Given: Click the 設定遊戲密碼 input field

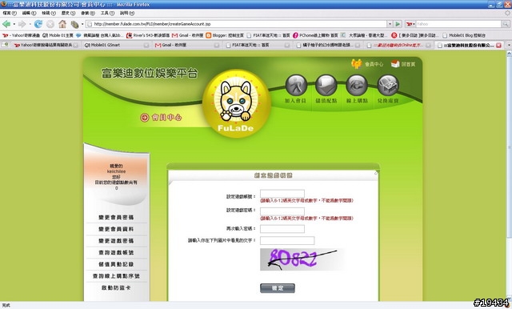Looking at the screenshot, I should (x=282, y=211).
